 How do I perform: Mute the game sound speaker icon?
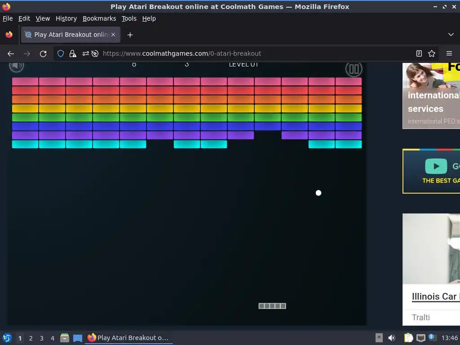(x=17, y=66)
